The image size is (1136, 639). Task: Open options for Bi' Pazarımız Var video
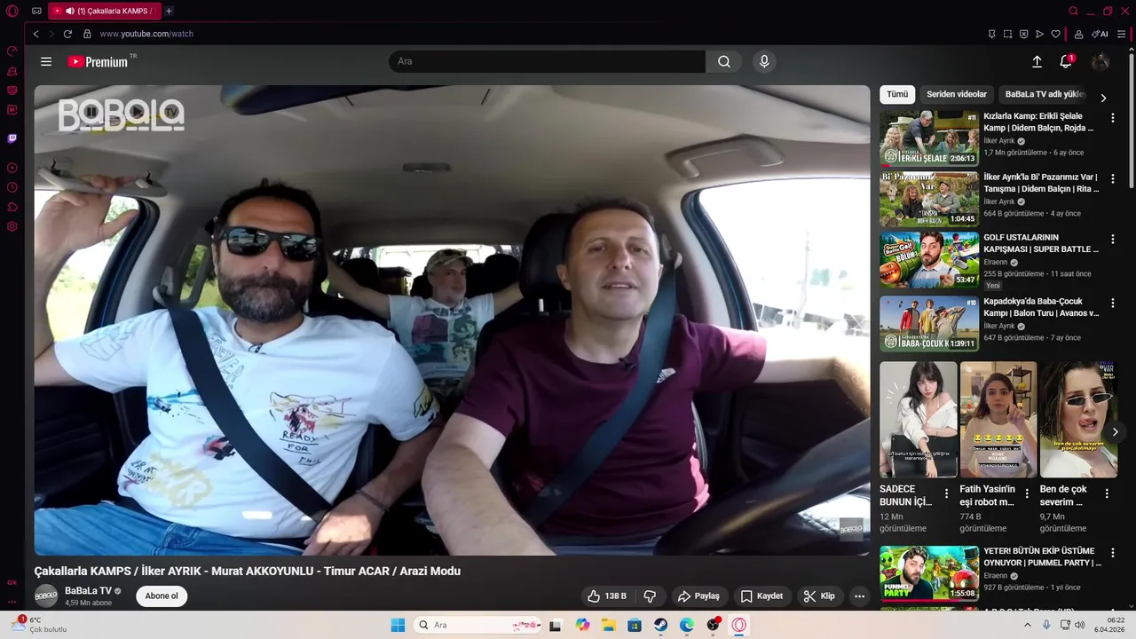1112,178
